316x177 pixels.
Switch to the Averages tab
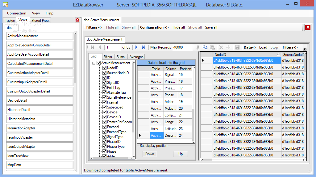click(136, 57)
